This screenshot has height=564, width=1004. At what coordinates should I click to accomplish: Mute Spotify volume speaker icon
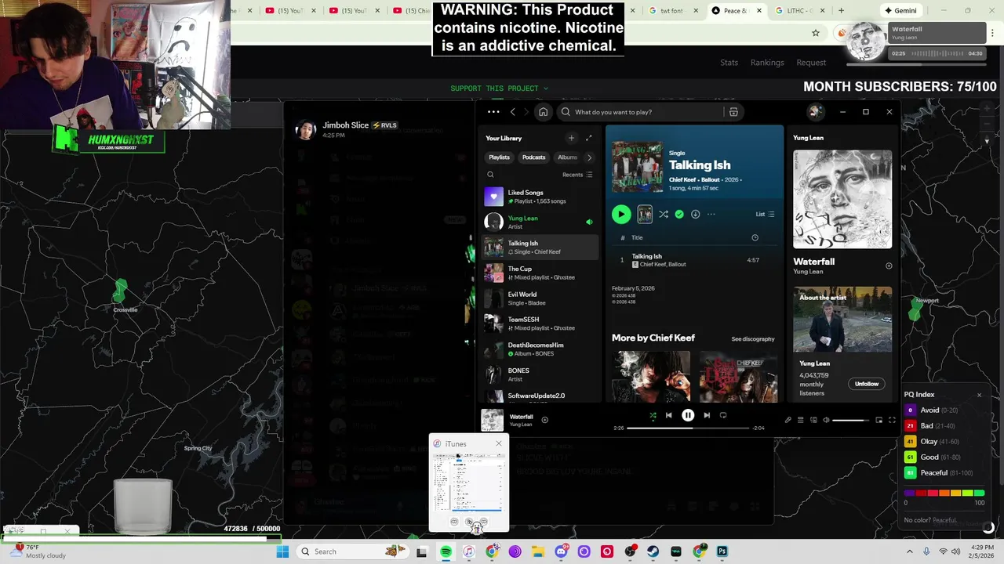pyautogui.click(x=826, y=420)
